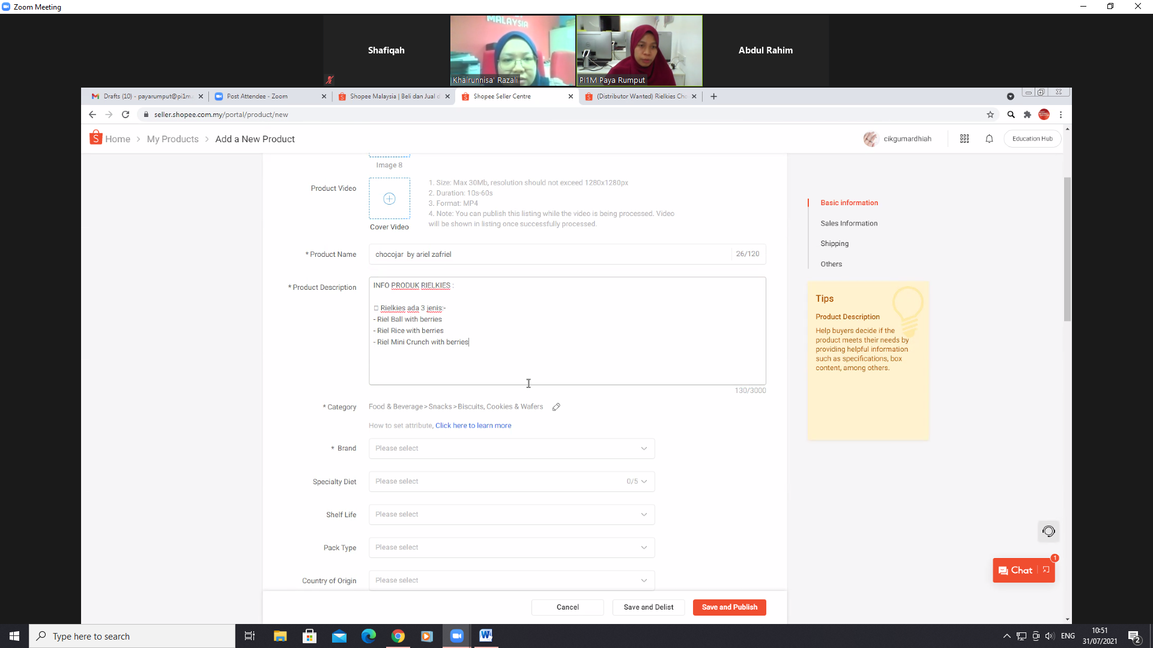Go to Home breadcrumb
Image resolution: width=1153 pixels, height=648 pixels.
pyautogui.click(x=118, y=139)
